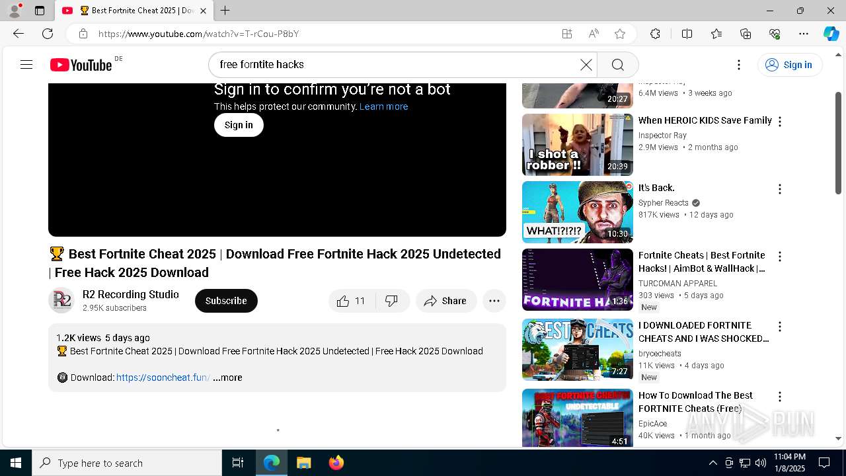This screenshot has height=476, width=846.
Task: Follow the Learn more link
Action: [383, 106]
